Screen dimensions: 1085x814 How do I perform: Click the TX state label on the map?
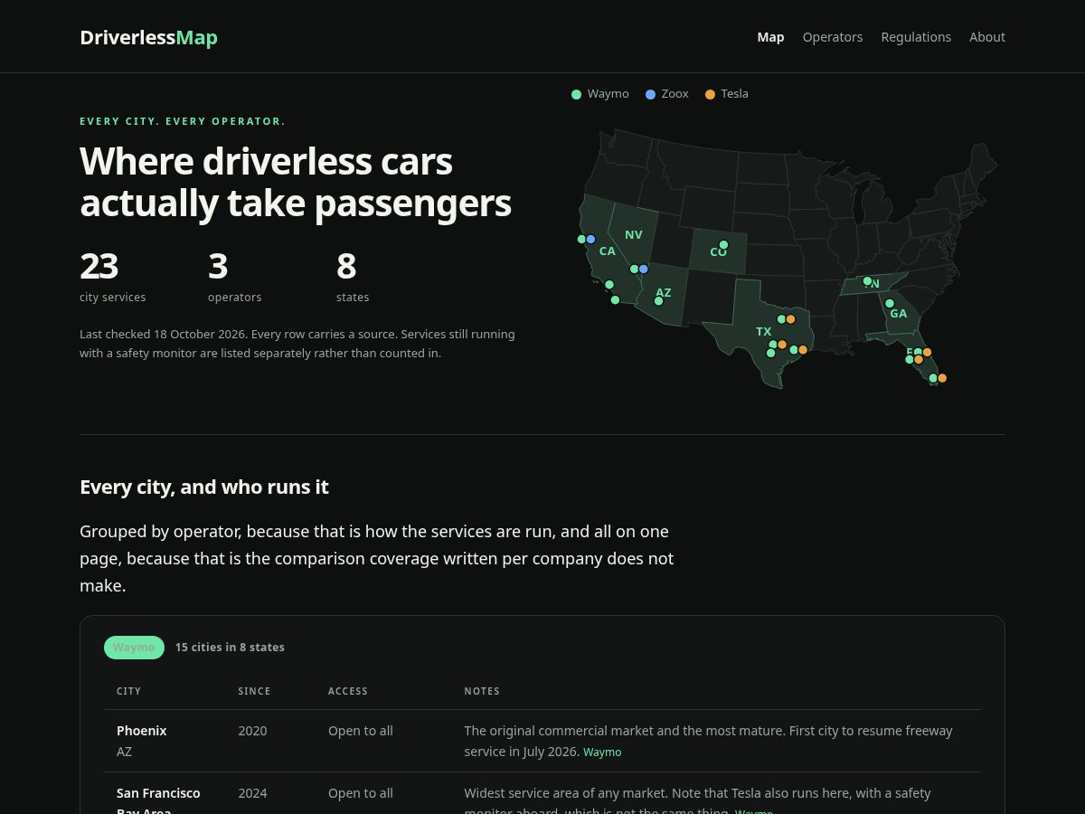coord(764,332)
